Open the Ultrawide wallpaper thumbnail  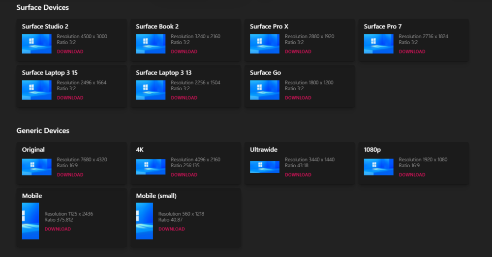pos(265,167)
